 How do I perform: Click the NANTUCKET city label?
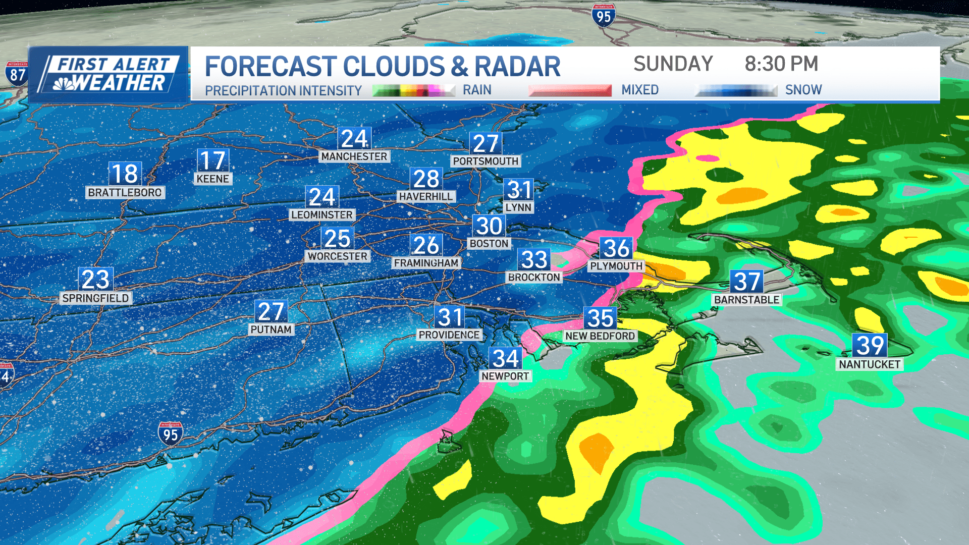[870, 364]
